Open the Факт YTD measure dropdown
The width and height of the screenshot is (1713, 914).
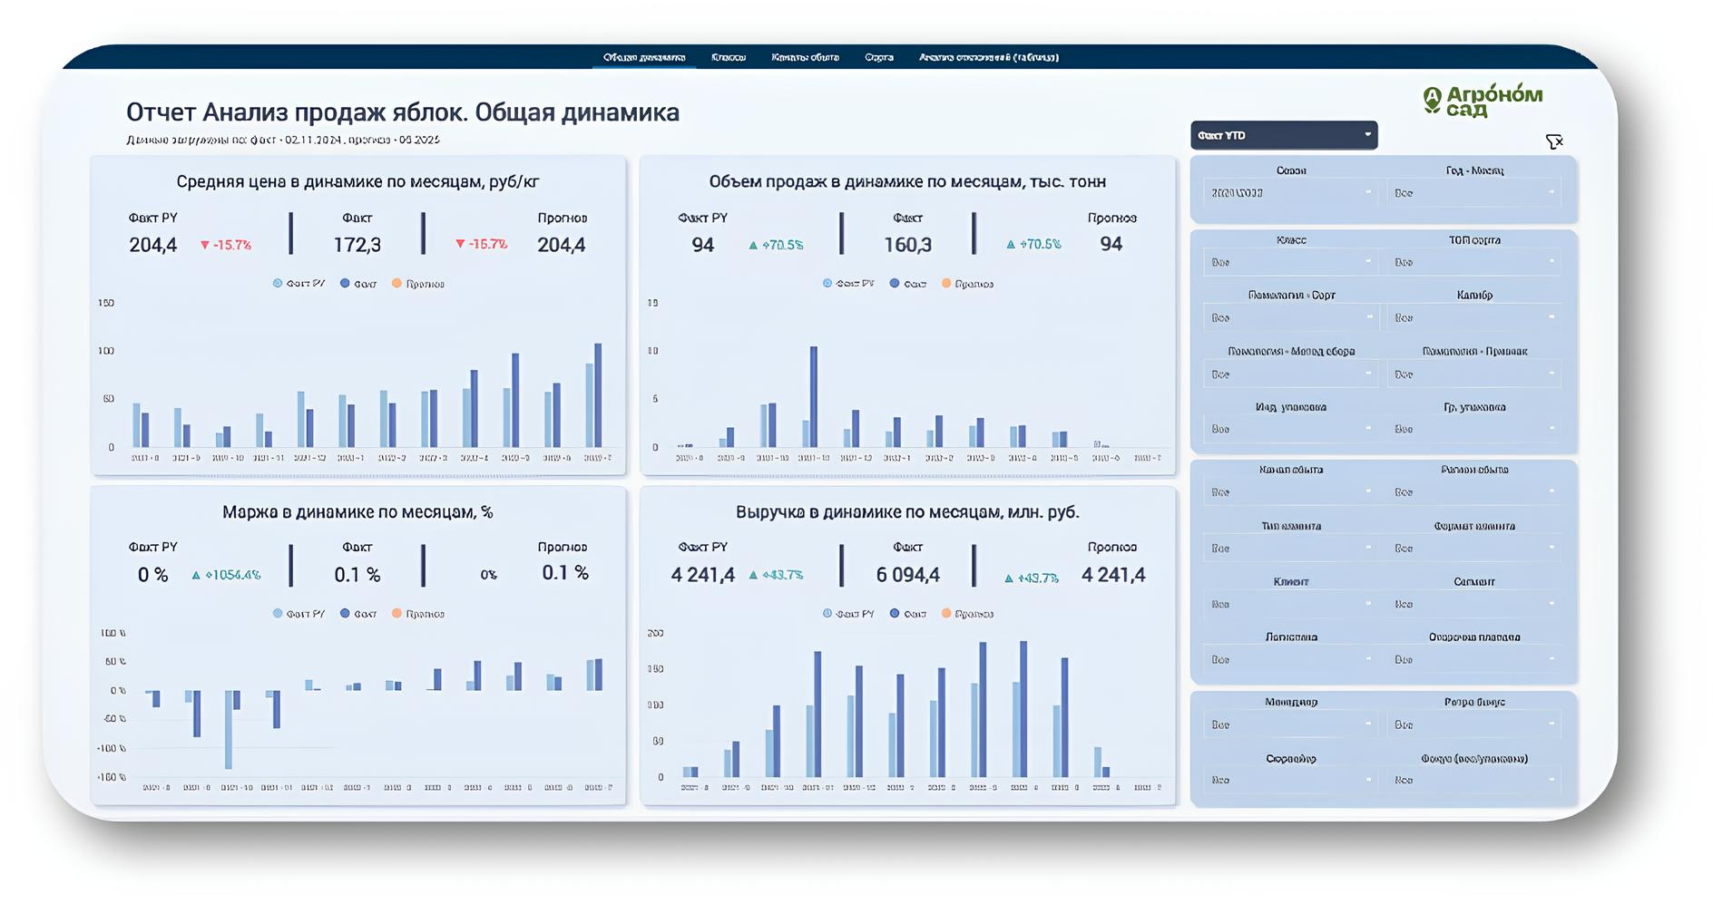1284,135
